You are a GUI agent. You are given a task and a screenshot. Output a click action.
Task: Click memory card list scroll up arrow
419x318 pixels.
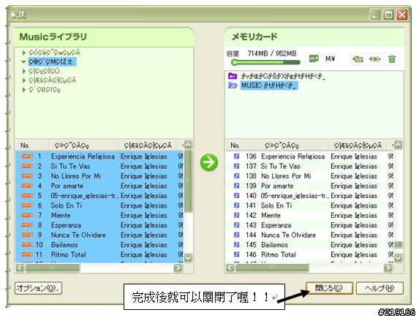pos(398,145)
